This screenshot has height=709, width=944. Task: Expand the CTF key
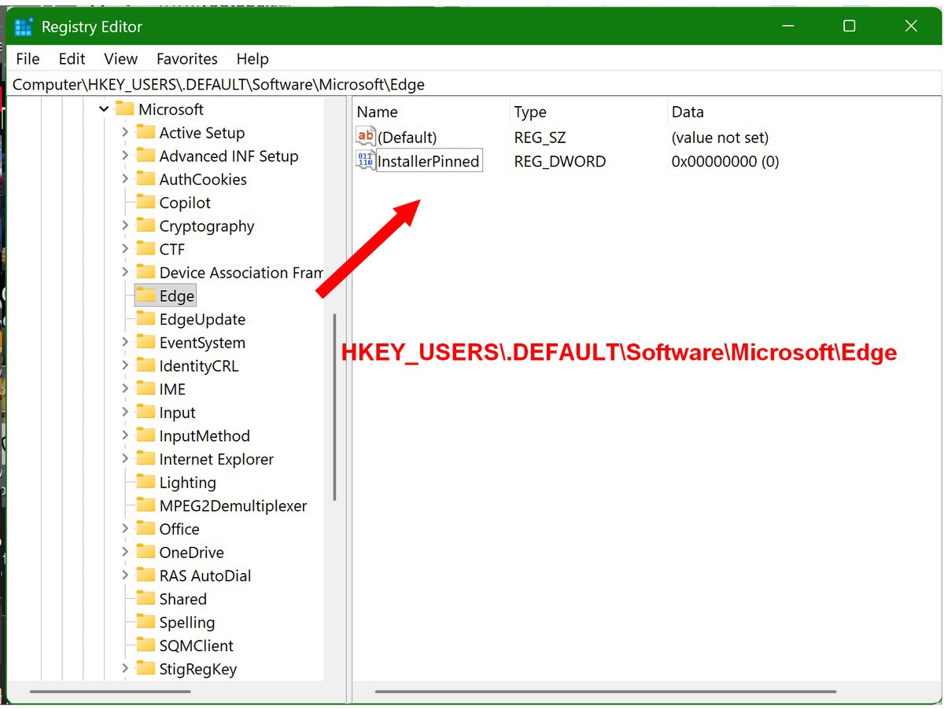(125, 249)
